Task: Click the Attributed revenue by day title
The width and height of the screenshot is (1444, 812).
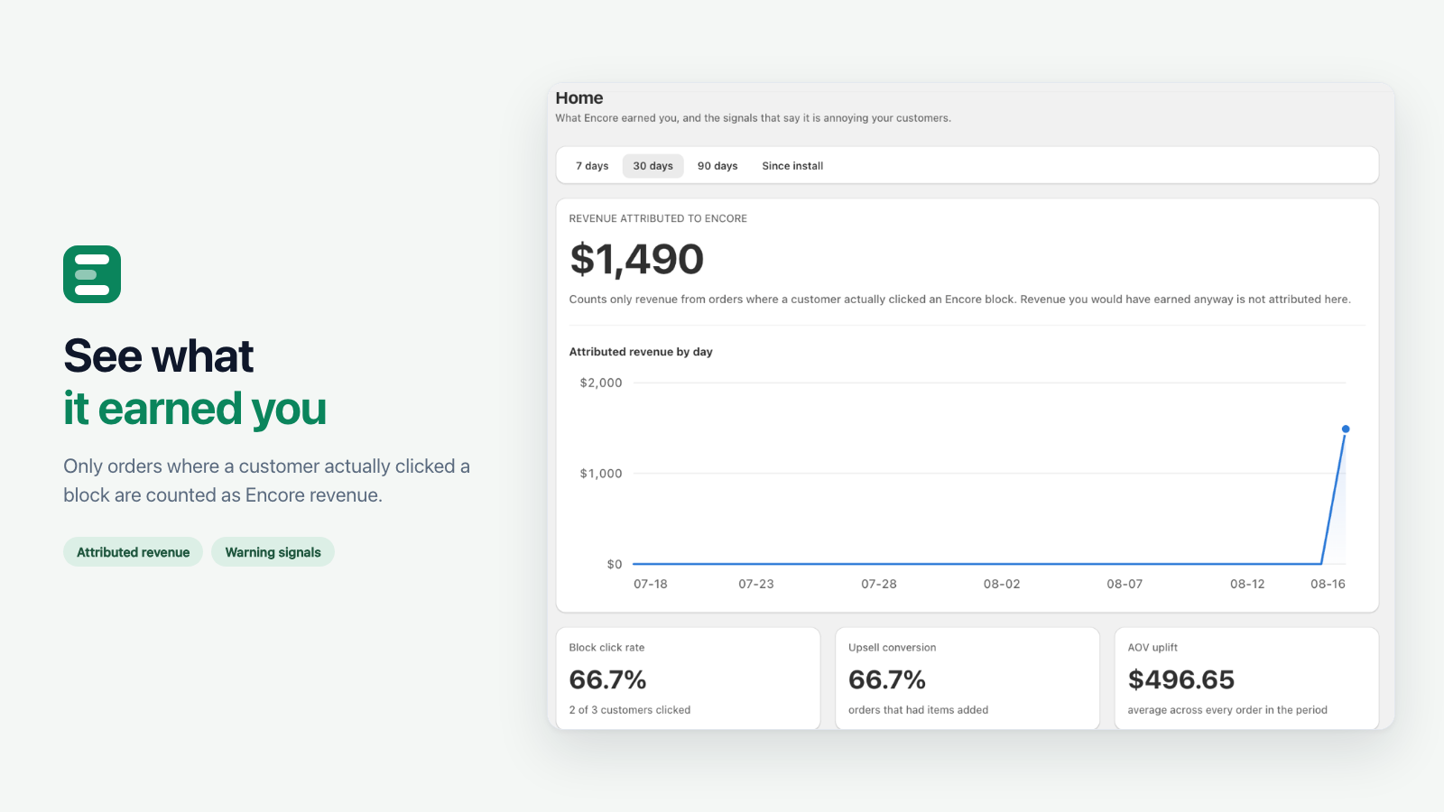Action: coord(641,352)
